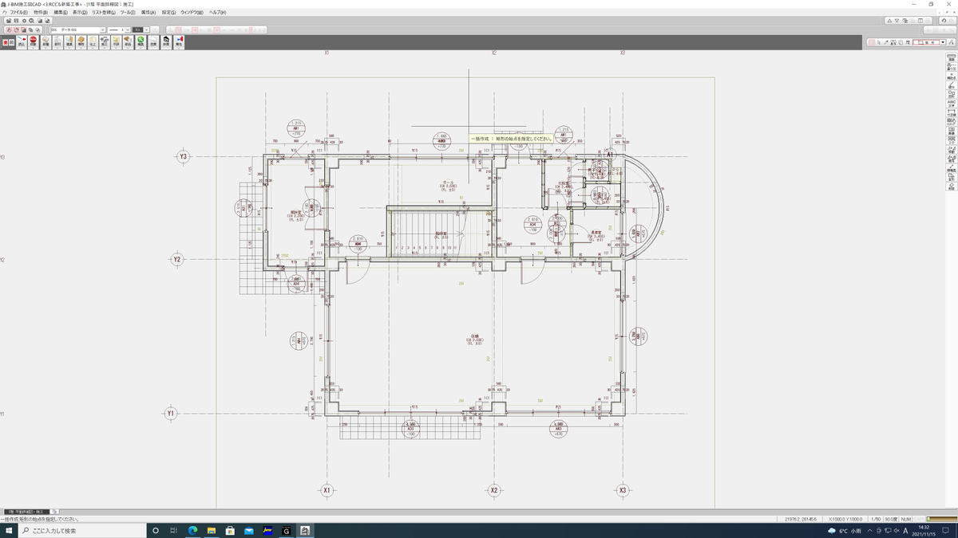Show hidden system tray icons
The width and height of the screenshot is (958, 538).
tap(871, 530)
